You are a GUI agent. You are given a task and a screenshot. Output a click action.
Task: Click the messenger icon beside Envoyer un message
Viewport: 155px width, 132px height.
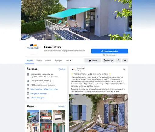pyautogui.click(x=28, y=93)
